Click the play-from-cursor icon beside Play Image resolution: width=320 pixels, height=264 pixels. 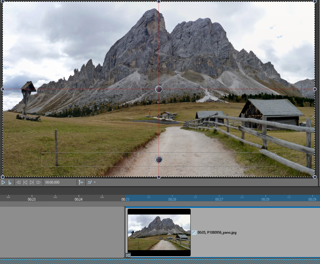click(10, 182)
